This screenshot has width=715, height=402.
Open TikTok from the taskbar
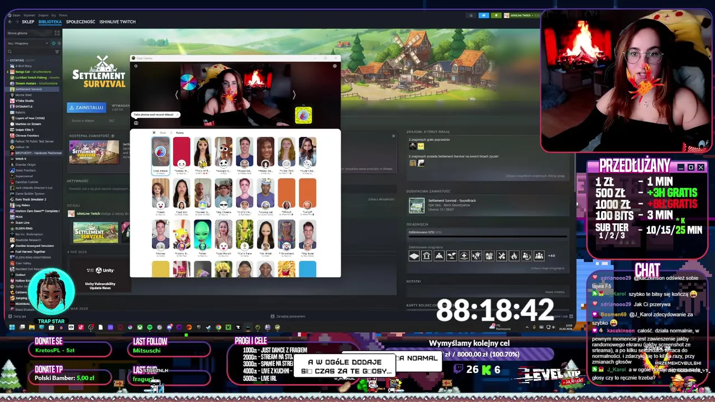point(81,327)
